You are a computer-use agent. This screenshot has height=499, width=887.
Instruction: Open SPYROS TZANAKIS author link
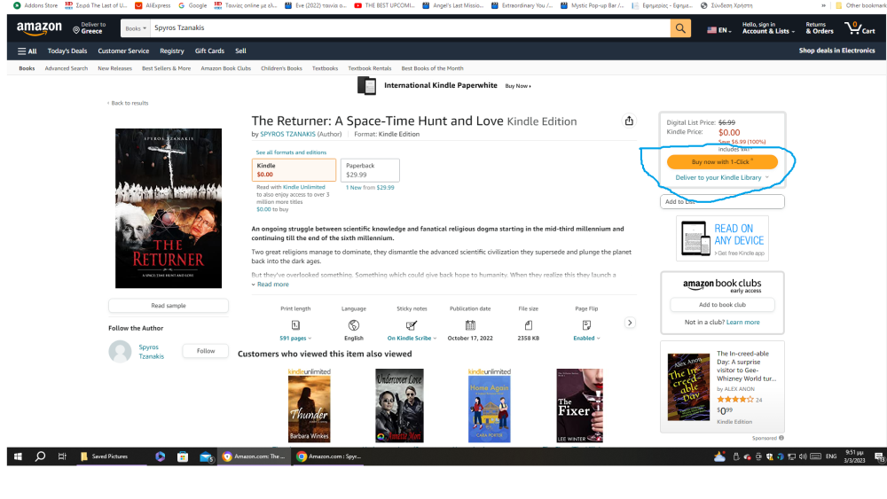[287, 134]
